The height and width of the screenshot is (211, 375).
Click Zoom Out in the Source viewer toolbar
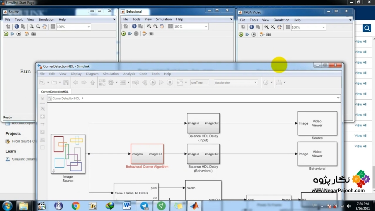[38, 27]
